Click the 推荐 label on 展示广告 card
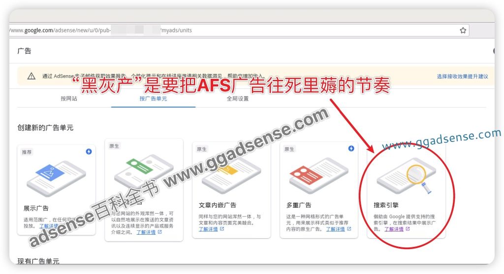The width and height of the screenshot is (504, 274). [x=27, y=152]
